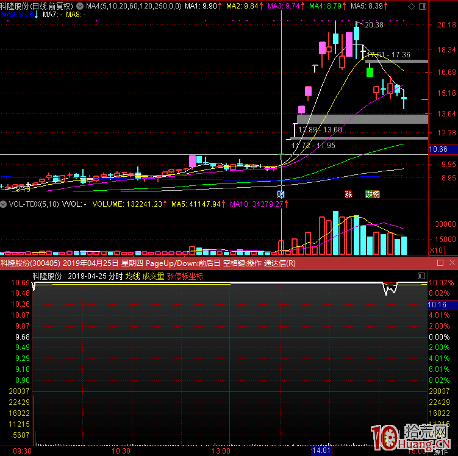Click the 科隆股份(日线.前复权) chart title
Screen dimensions: 458x456
click(37, 6)
